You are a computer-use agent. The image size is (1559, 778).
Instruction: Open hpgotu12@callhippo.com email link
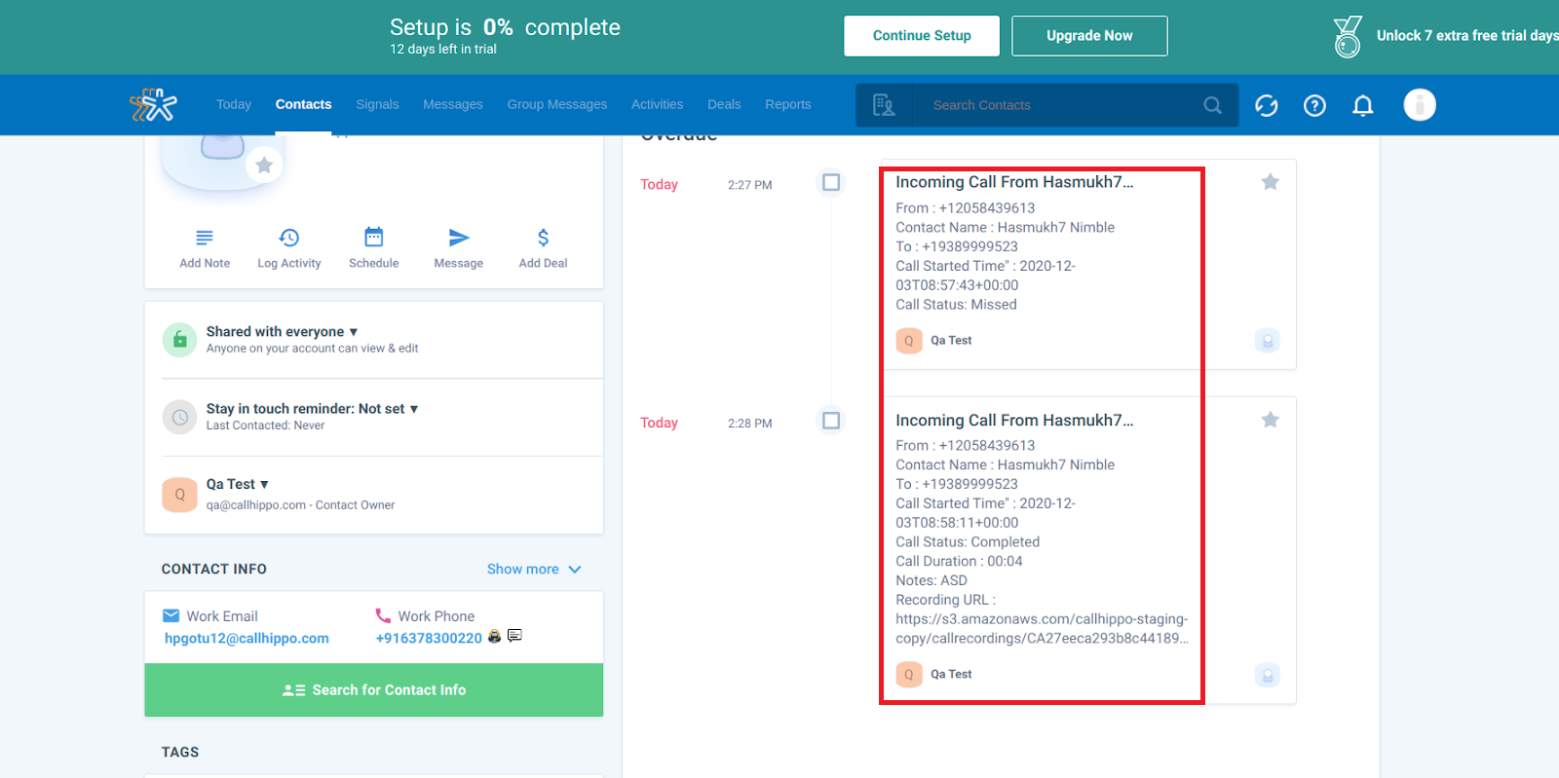[x=247, y=639]
